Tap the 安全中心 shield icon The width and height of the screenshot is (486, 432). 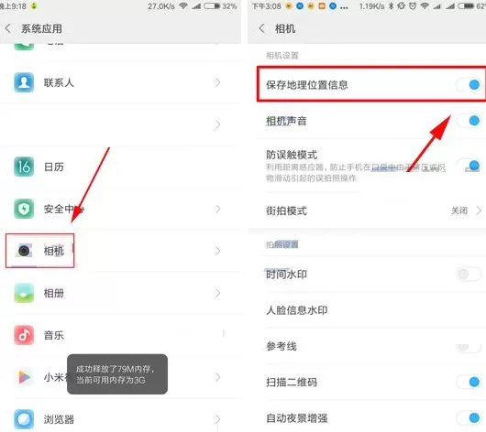point(24,209)
